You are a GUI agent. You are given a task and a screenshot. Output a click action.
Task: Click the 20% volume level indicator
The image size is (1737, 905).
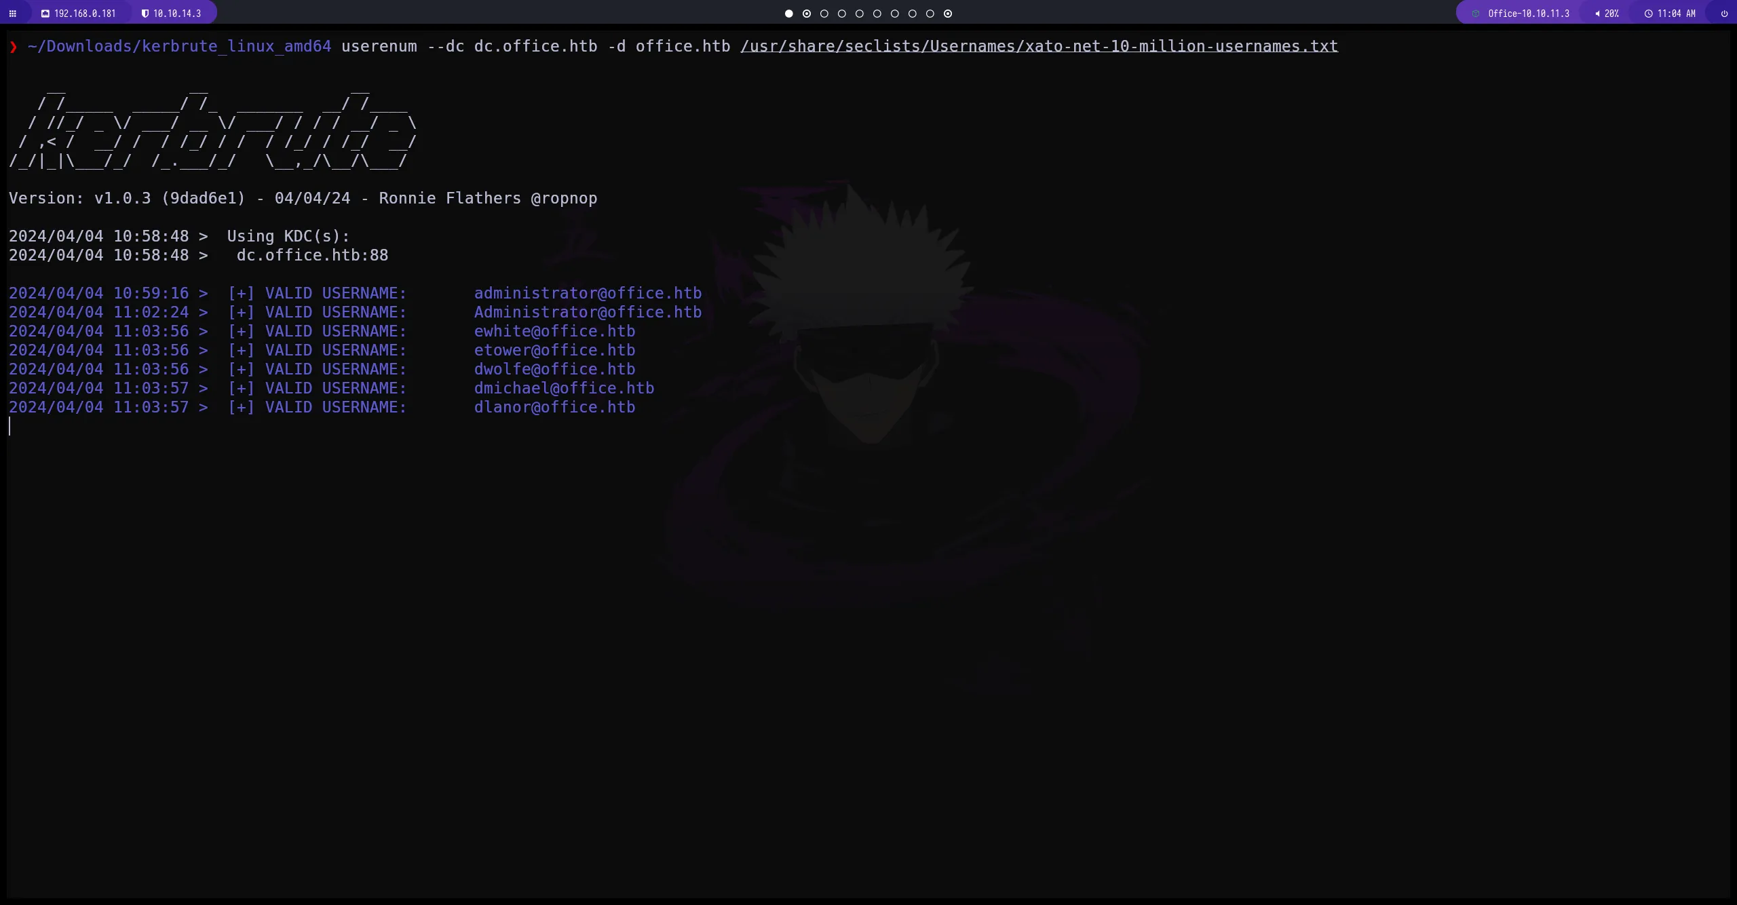pos(1611,14)
